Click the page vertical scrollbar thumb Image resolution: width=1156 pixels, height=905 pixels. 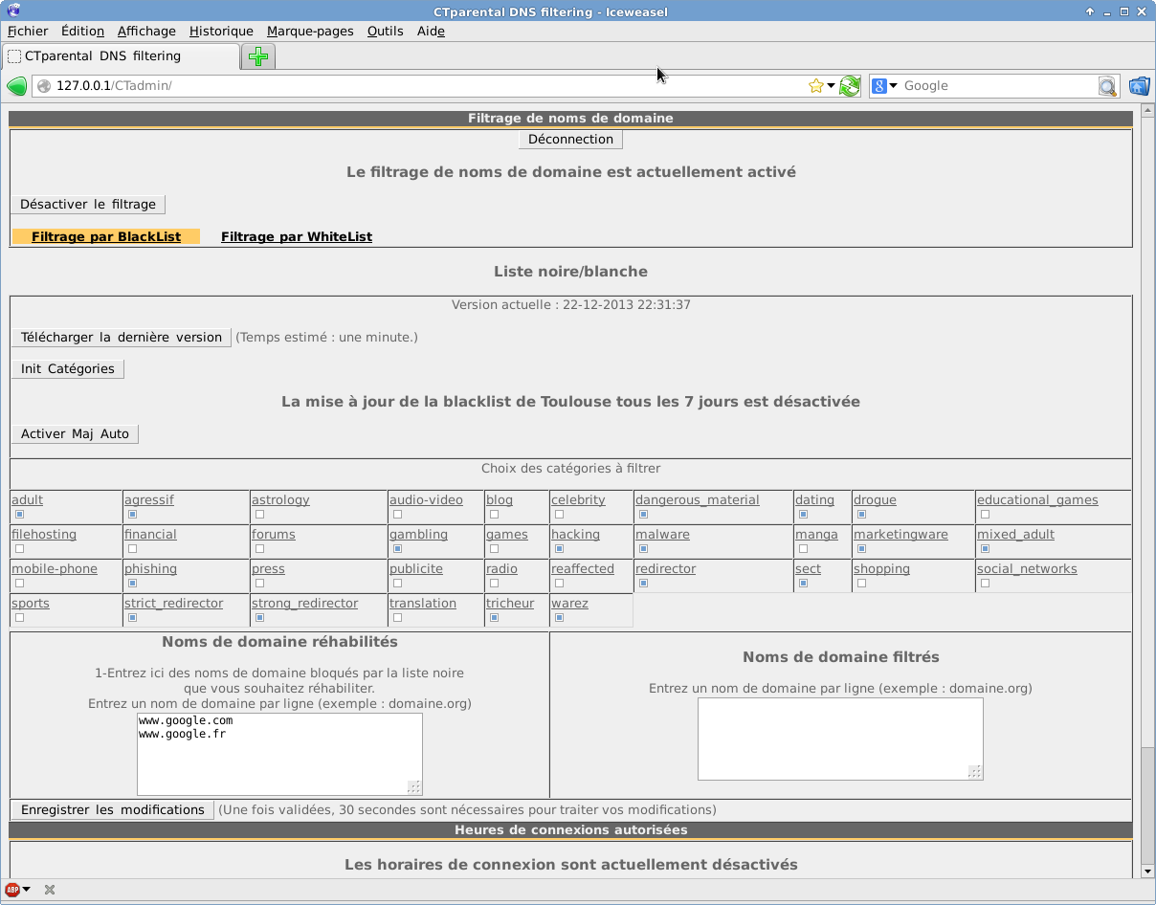click(1146, 806)
